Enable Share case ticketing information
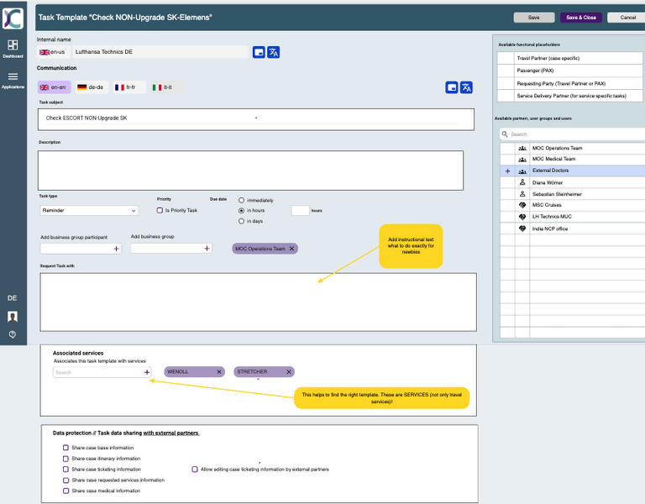This screenshot has height=504, width=645. pos(66,469)
